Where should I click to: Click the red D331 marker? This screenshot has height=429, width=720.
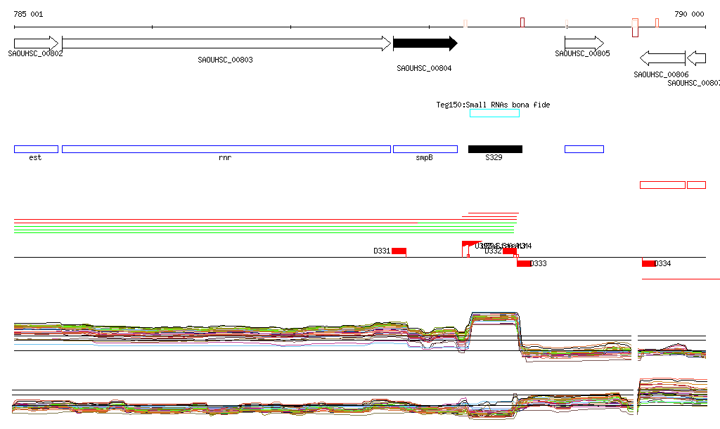[399, 251]
